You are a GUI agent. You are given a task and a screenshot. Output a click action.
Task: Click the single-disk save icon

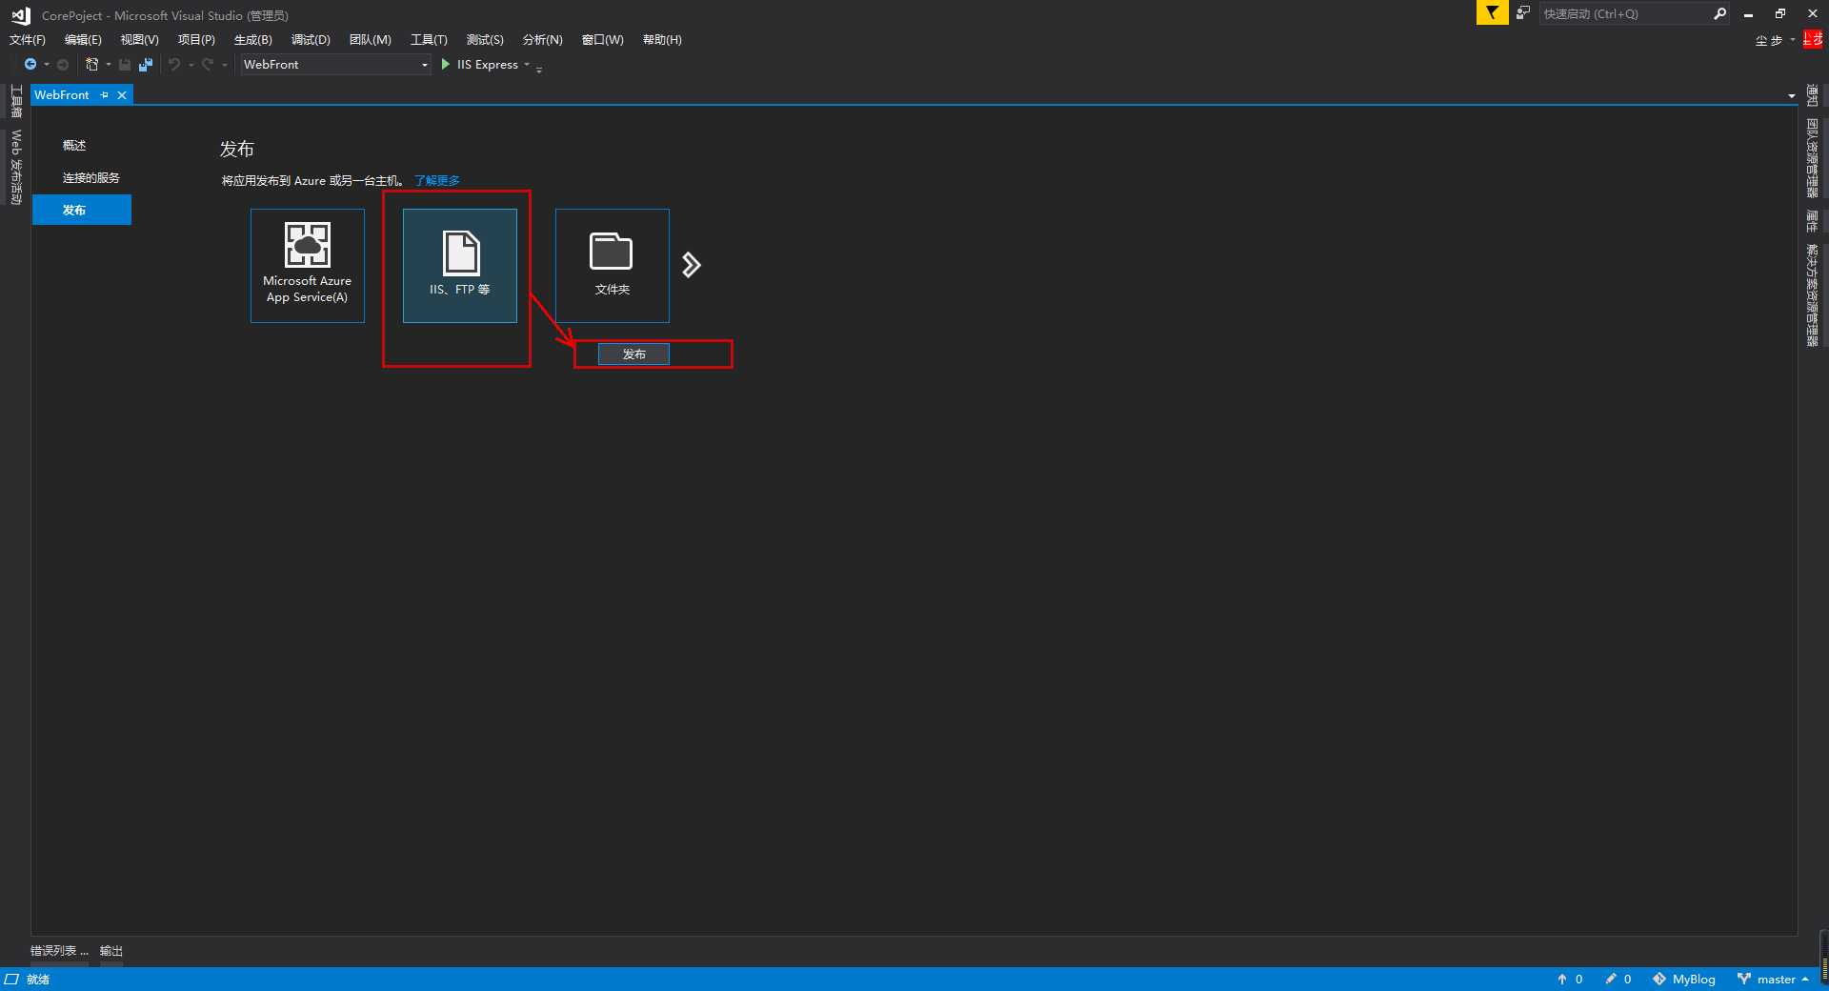click(125, 65)
